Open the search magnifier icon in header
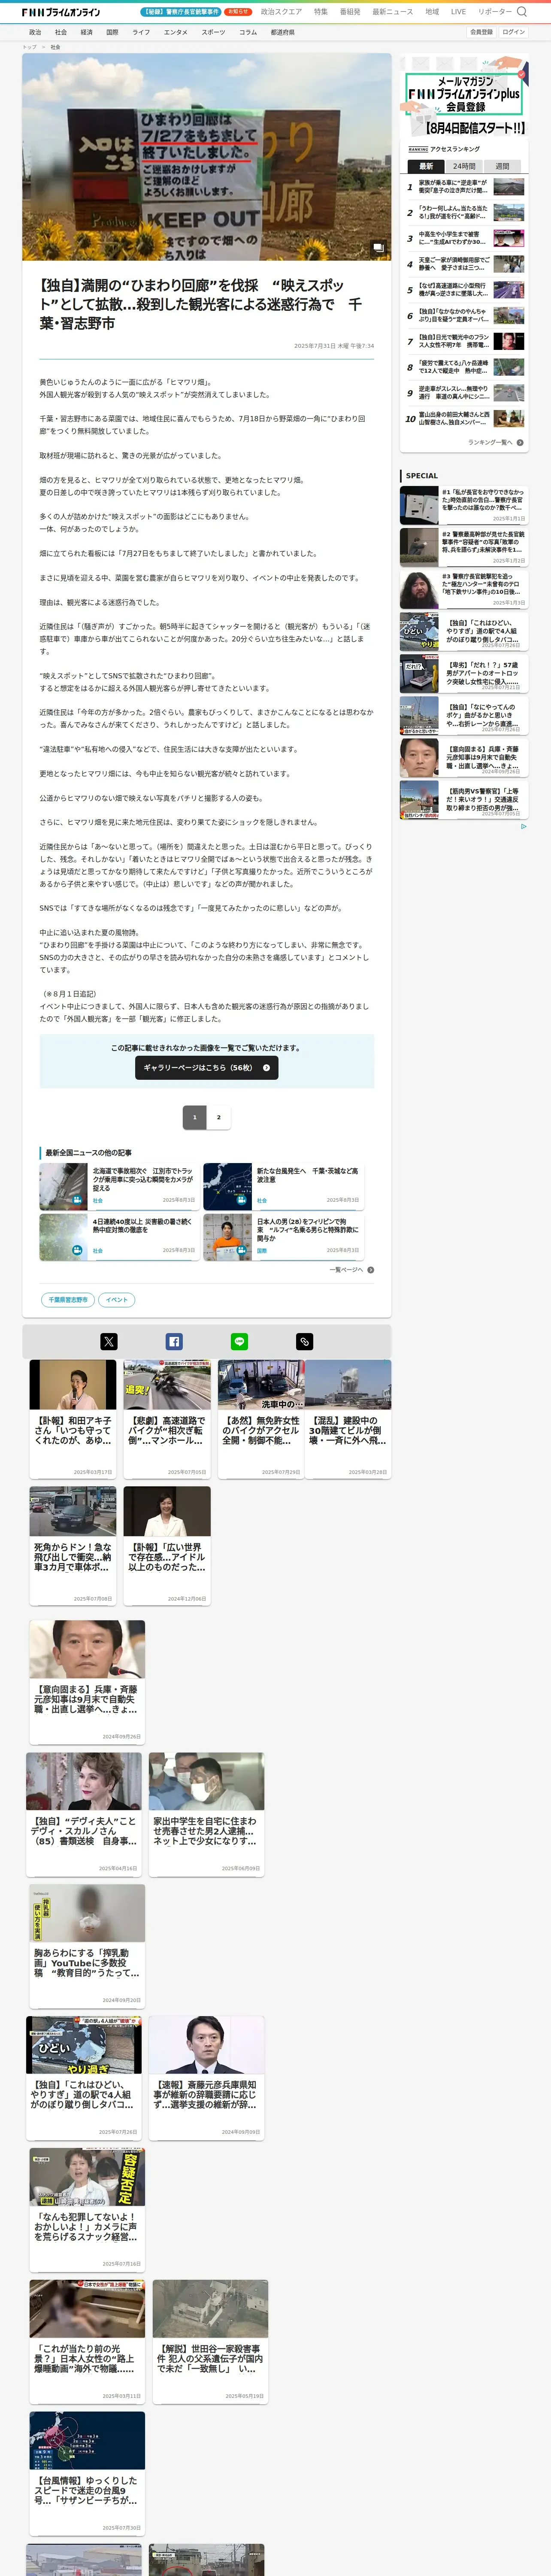This screenshot has height=2576, width=551. click(x=521, y=12)
